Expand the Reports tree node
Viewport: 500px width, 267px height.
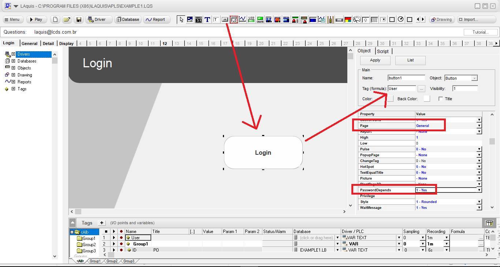[13, 82]
